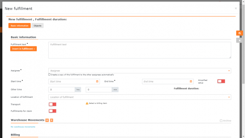Viewport: 245px width, 138px height.
Task: Click the Start time input field
Action: coord(74,82)
